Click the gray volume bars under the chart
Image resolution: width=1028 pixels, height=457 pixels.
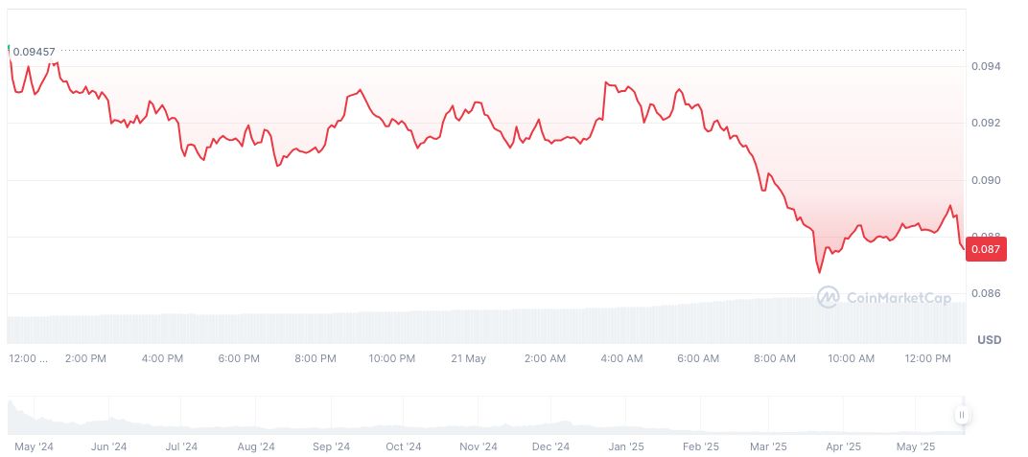coord(479,326)
